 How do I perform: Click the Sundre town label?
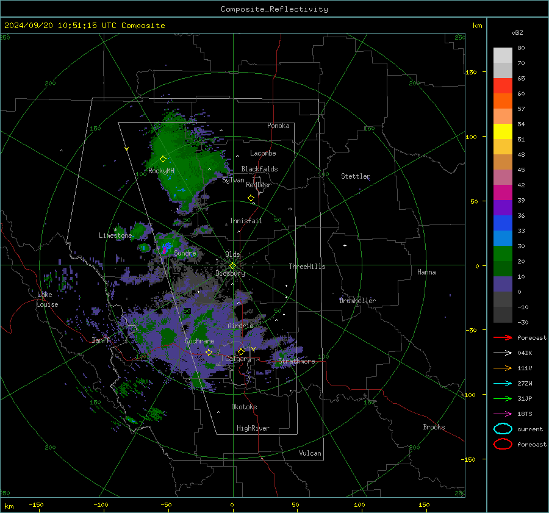pos(185,253)
